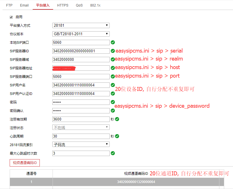
Task: Click the validation check icon beside SIP服务器ID
Action: [x=113, y=51]
